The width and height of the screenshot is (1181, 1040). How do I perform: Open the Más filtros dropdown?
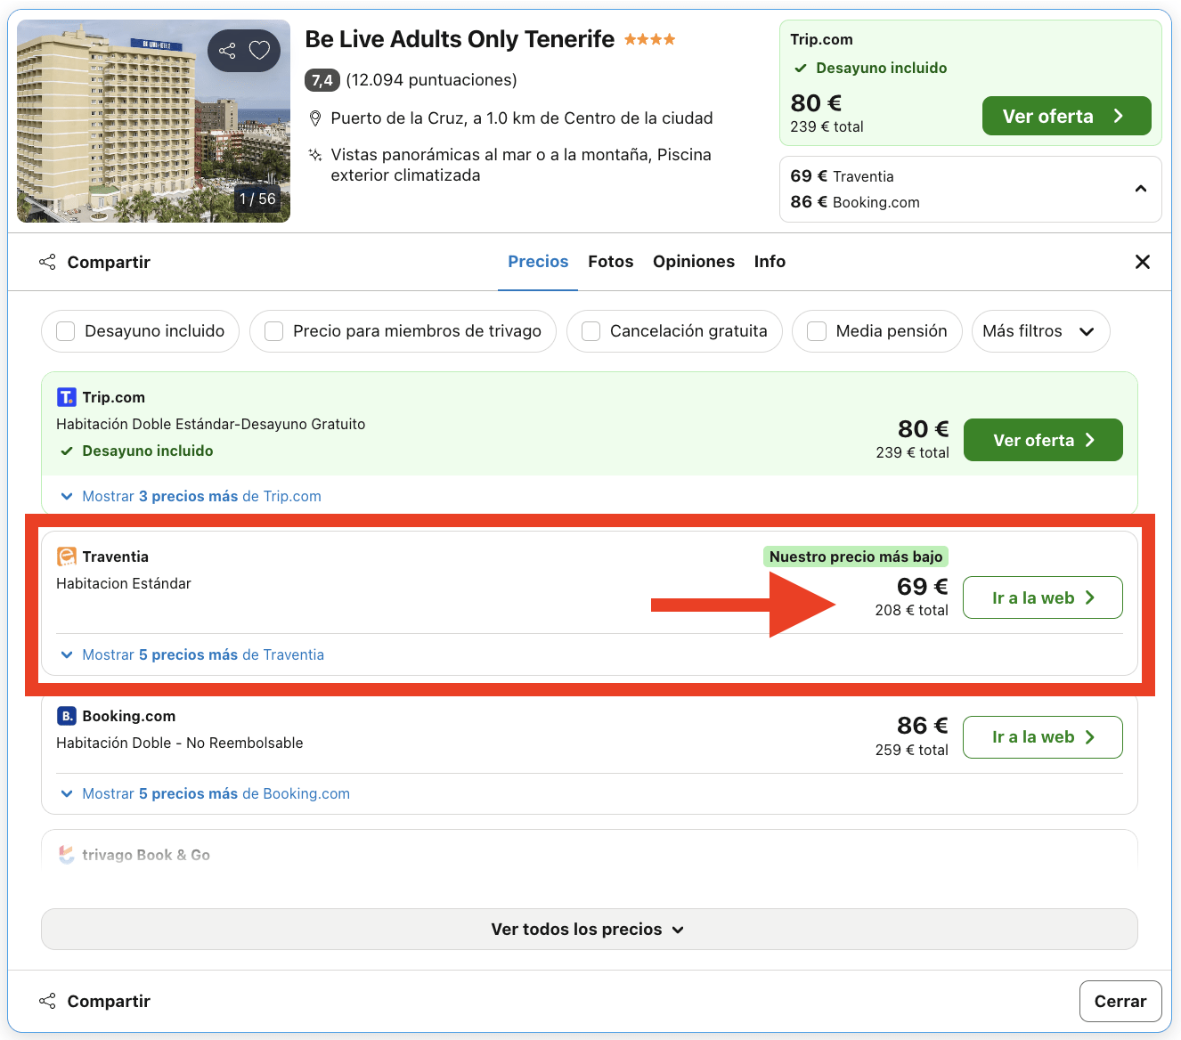(x=1040, y=330)
